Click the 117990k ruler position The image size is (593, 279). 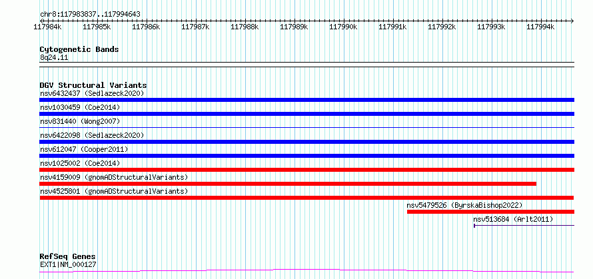point(343,27)
